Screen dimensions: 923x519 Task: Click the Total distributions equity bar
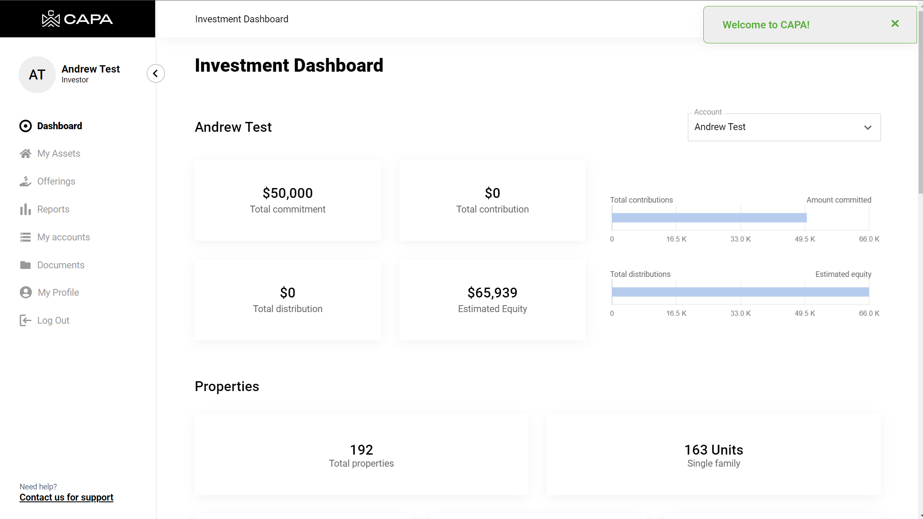(740, 292)
